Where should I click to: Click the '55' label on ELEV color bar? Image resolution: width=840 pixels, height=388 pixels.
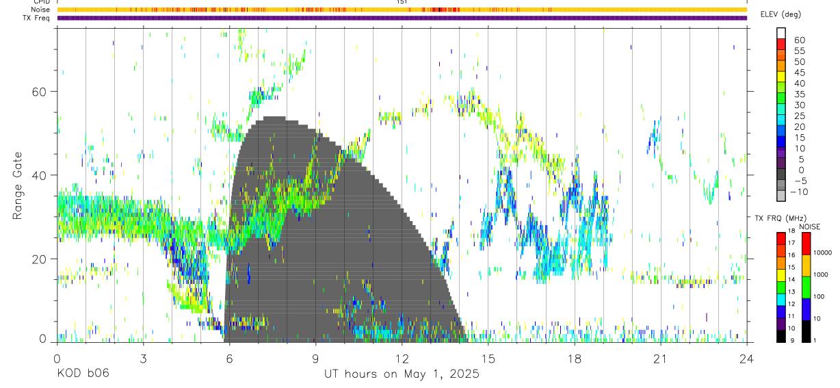(x=798, y=51)
